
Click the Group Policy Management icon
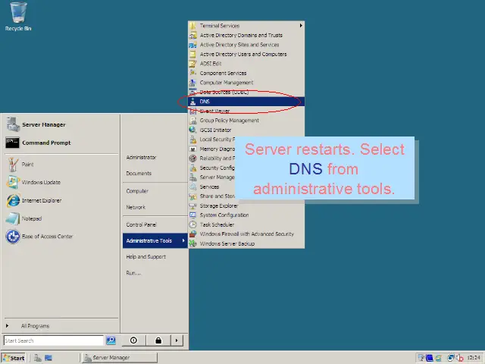[193, 121]
